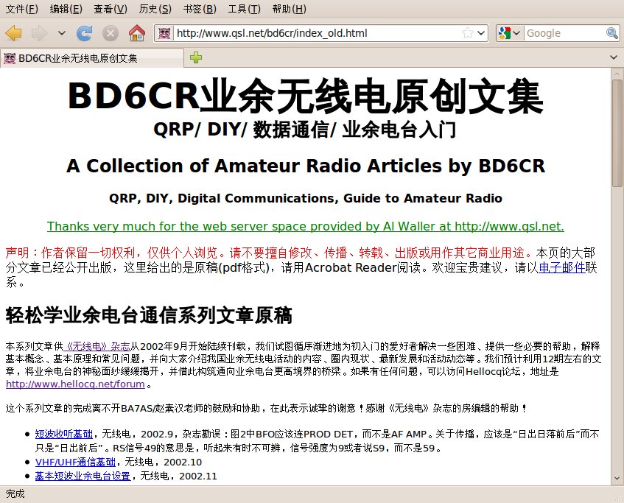The image size is (624, 503).
Task: Click the Back arrow button
Action: [x=14, y=33]
